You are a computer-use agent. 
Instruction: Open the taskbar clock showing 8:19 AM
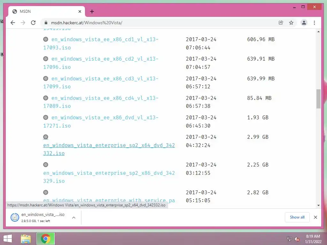(313, 239)
